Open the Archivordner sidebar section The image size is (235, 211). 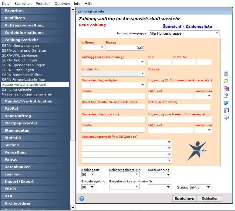coord(35,203)
